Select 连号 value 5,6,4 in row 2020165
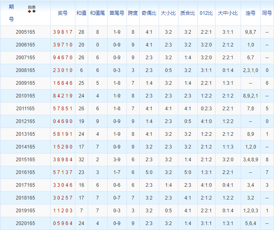 (251, 223)
